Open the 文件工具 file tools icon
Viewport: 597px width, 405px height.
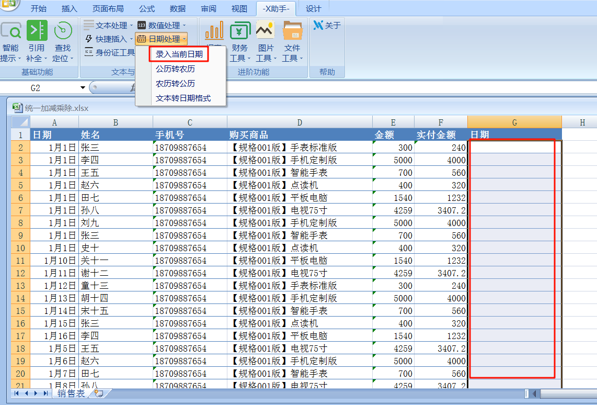[x=292, y=42]
